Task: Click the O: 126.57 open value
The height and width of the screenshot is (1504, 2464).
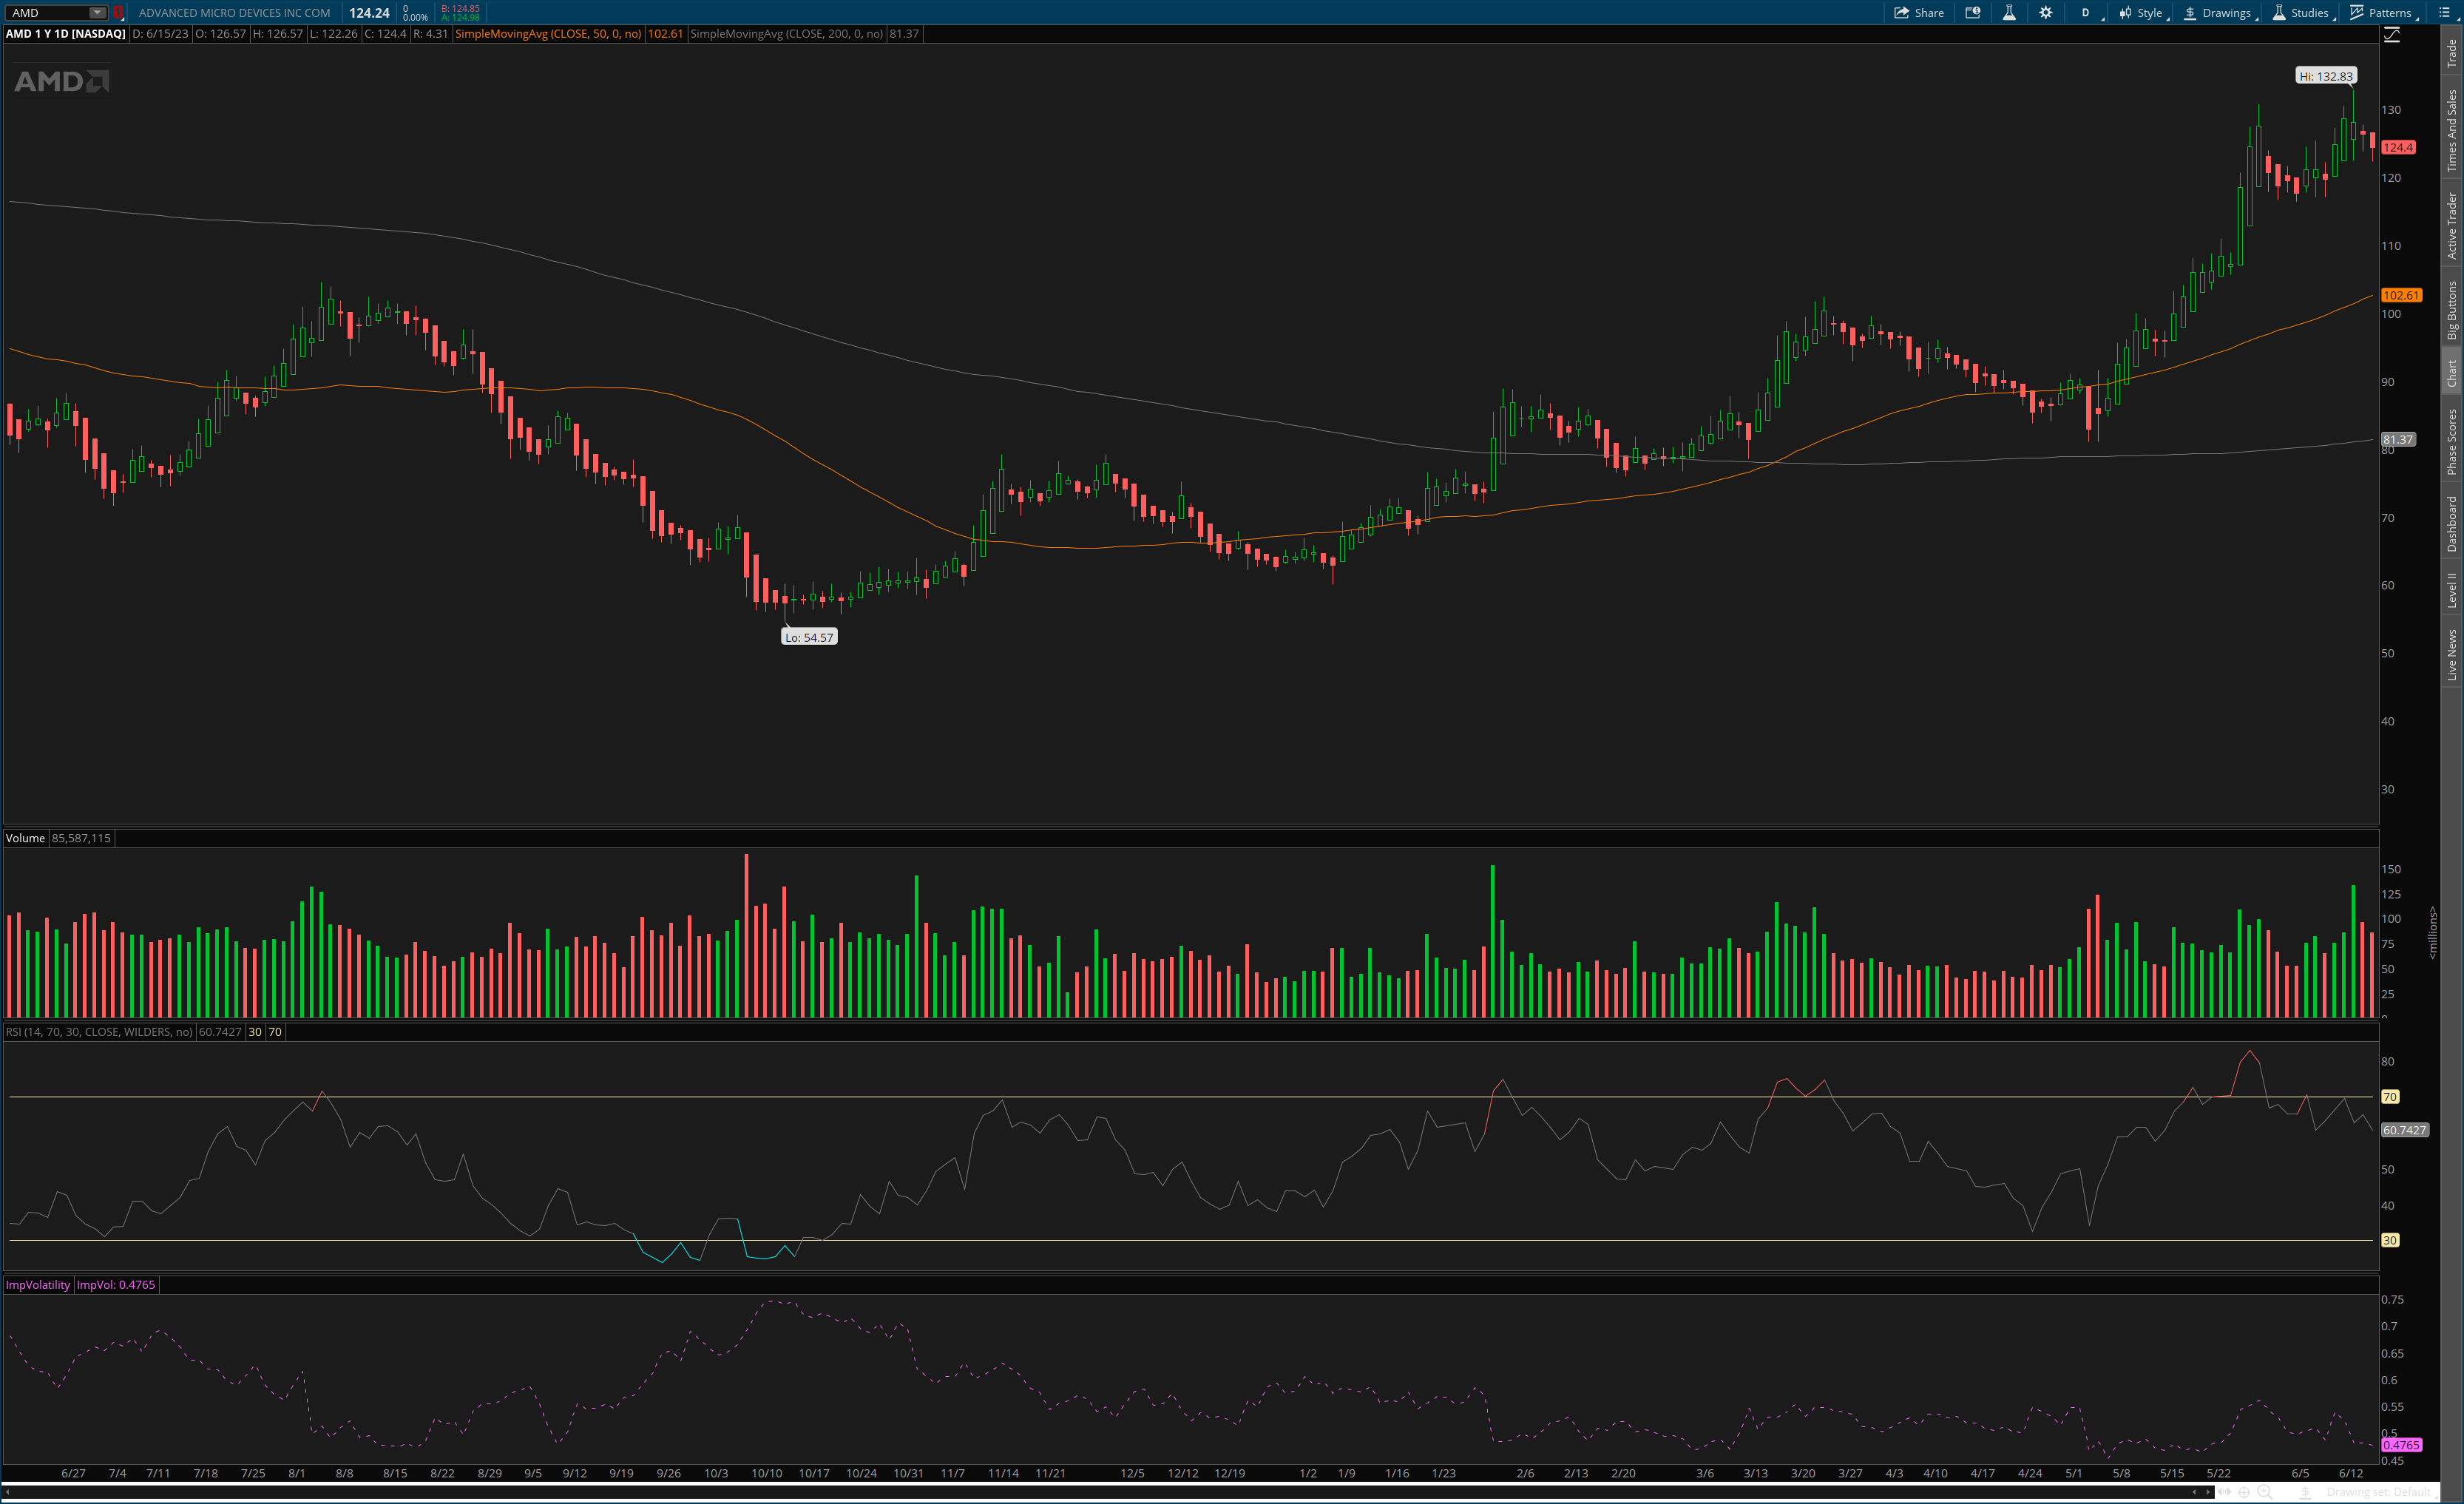Action: (220, 34)
